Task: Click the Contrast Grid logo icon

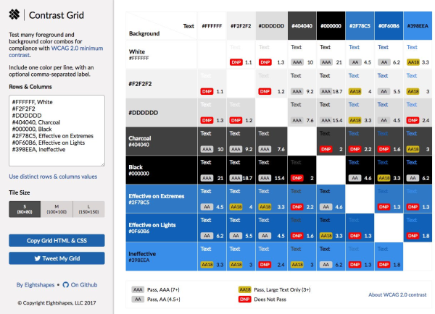Action: click(x=14, y=14)
